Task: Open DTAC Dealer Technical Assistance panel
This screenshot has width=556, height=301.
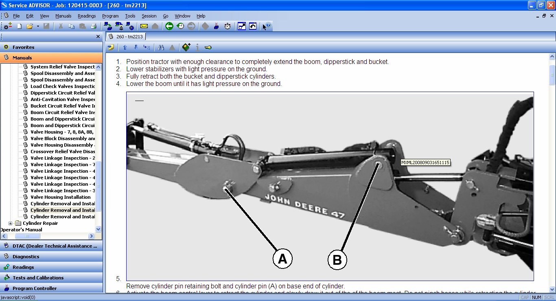Action: pyautogui.click(x=51, y=246)
